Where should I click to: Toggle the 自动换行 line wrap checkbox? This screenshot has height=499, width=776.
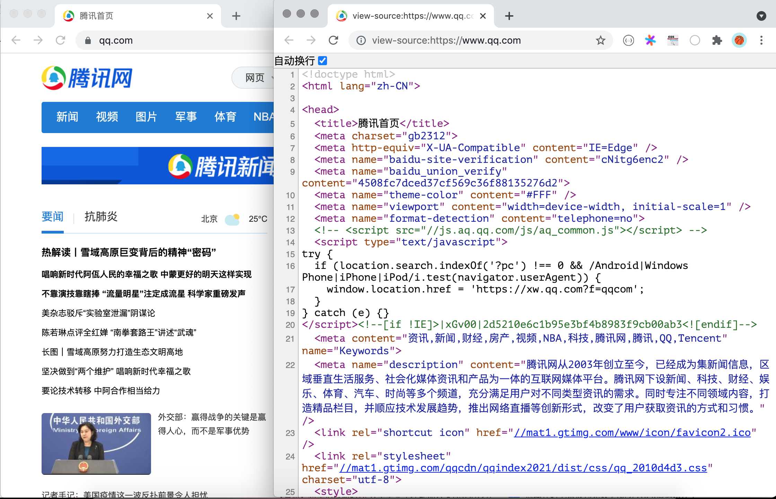pos(323,61)
